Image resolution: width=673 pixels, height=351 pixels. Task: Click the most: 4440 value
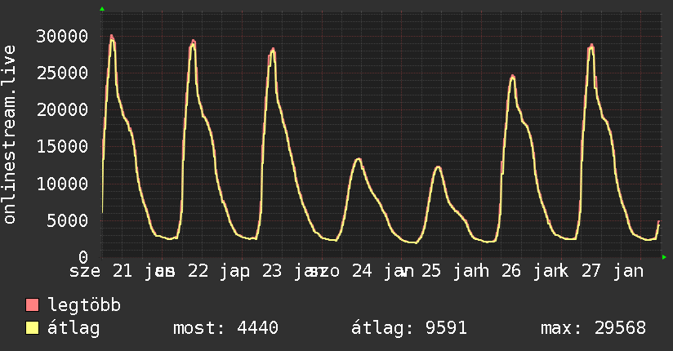225,328
